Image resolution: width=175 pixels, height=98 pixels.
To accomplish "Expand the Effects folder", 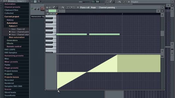I will [x=10, y=44].
